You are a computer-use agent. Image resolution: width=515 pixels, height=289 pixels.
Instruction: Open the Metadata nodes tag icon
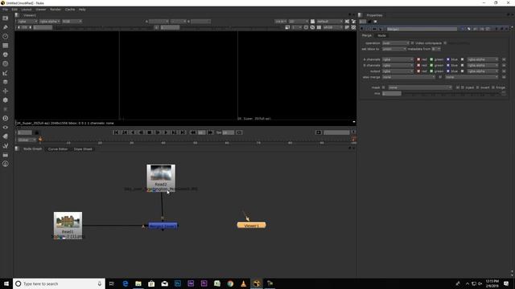[x=6, y=136]
